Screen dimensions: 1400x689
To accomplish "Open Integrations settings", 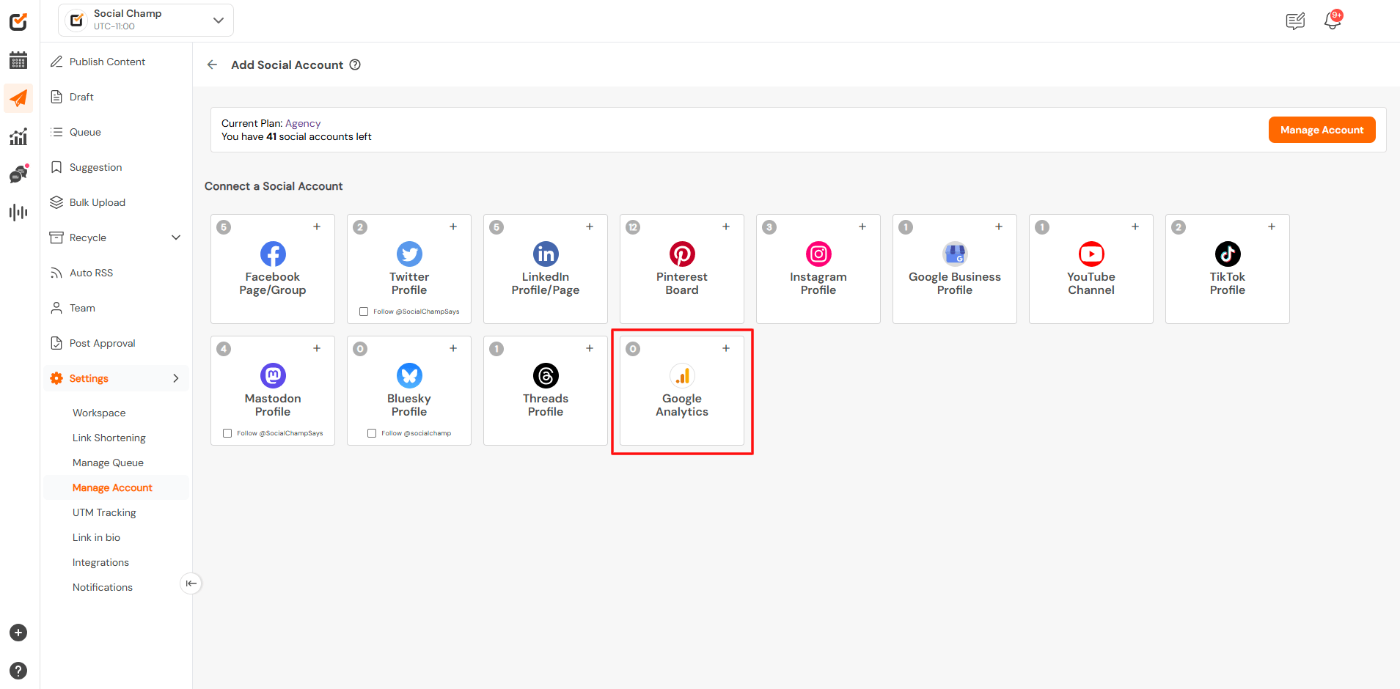I will coord(100,562).
